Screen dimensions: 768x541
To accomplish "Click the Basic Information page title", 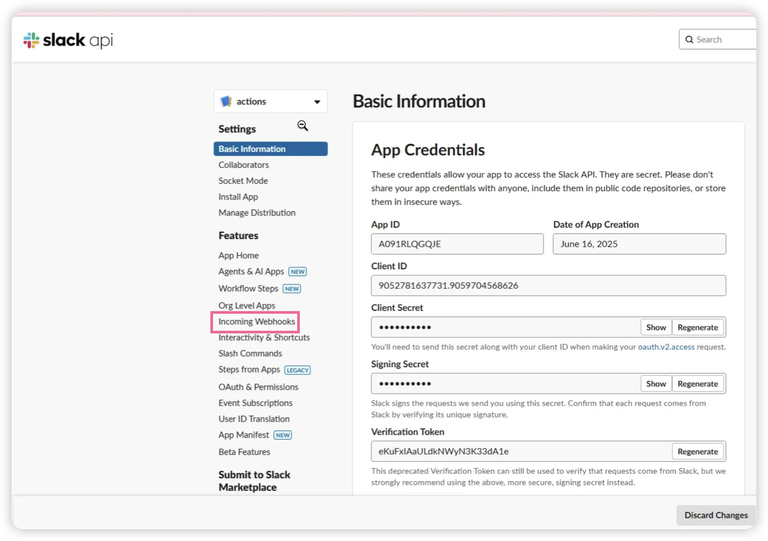I will 419,102.
